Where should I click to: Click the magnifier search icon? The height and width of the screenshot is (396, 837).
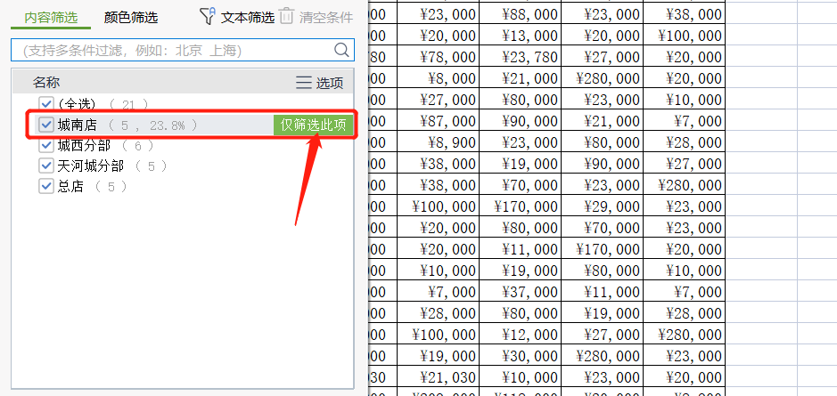(x=341, y=50)
